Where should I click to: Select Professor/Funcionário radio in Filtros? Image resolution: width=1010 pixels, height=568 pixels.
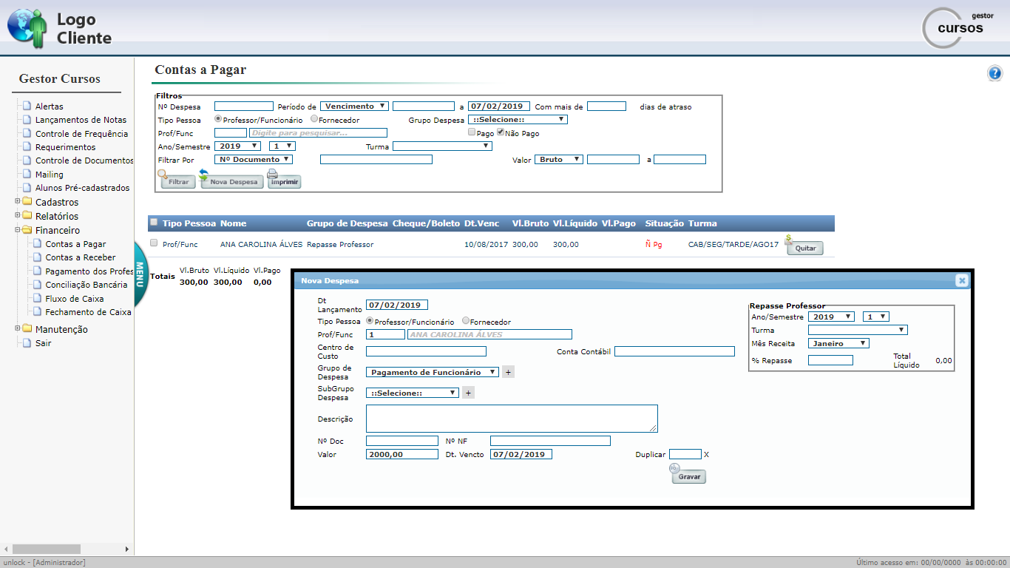coord(218,118)
